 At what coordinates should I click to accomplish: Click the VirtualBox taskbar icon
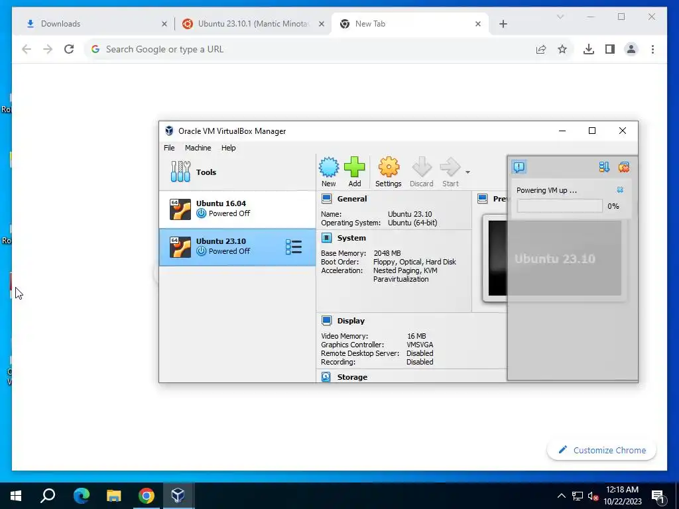coord(178,496)
